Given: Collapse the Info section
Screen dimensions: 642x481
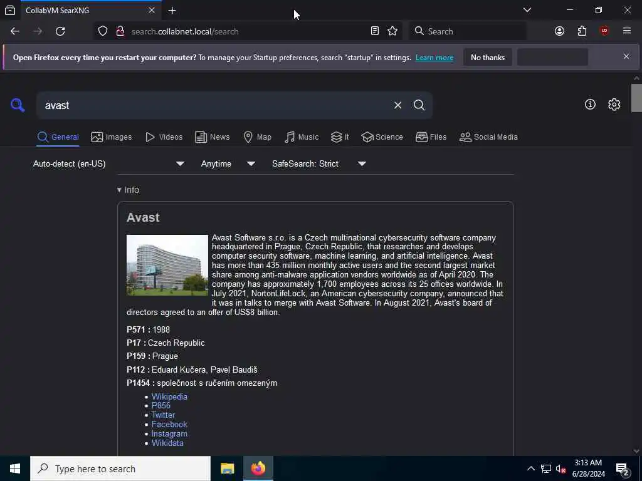Looking at the screenshot, I should click(x=128, y=190).
